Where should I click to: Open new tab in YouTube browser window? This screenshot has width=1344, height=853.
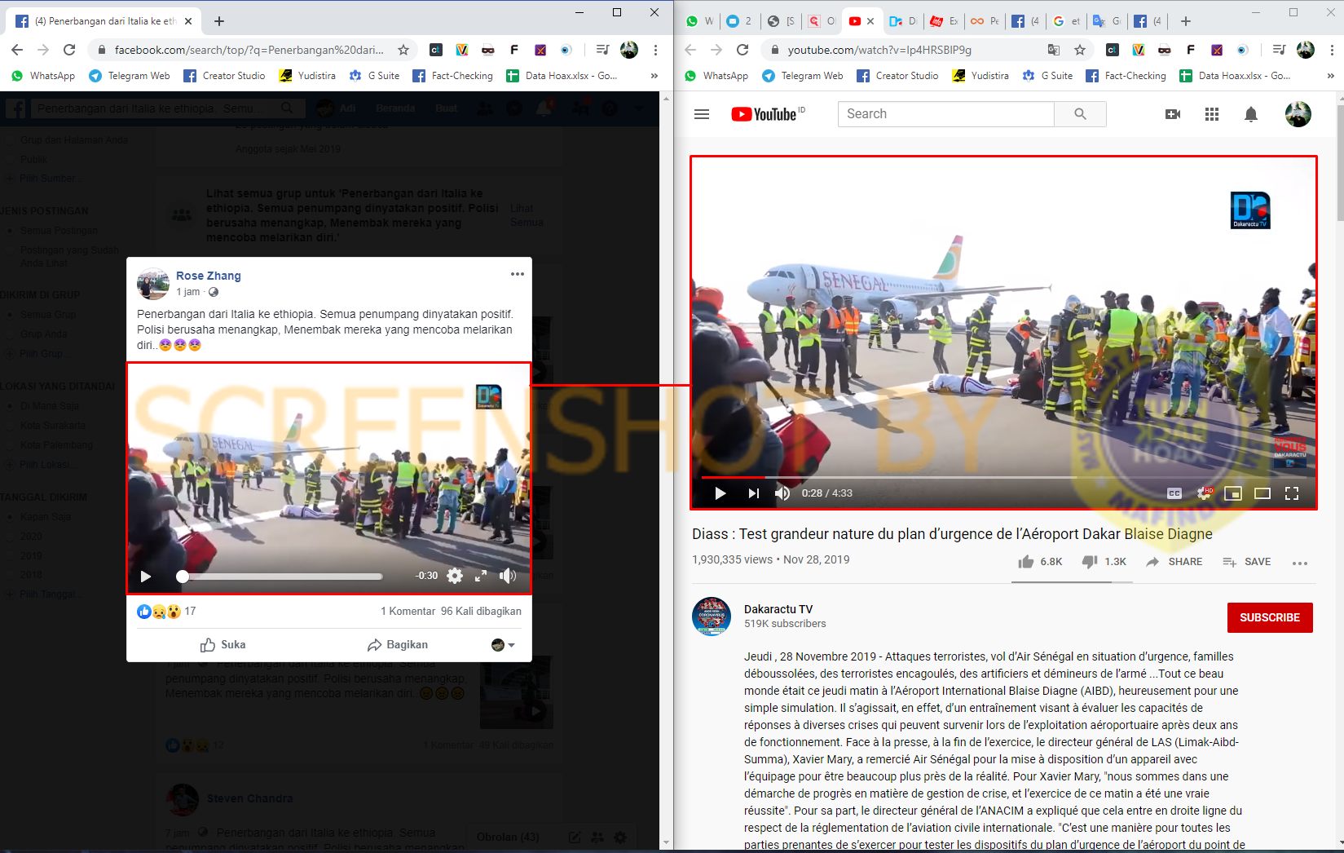coord(1186,21)
